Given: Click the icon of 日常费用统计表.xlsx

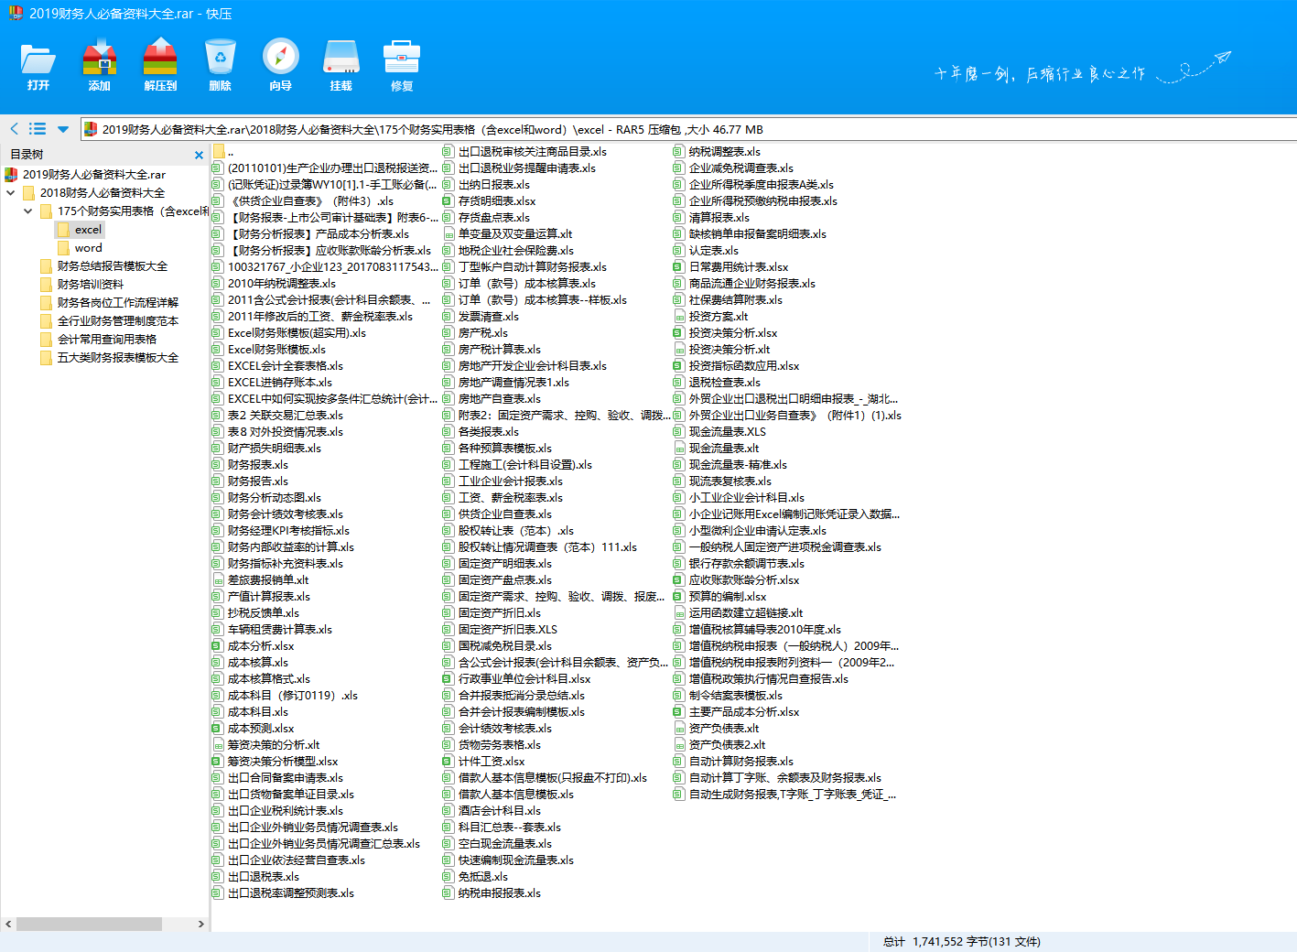Looking at the screenshot, I should click(679, 267).
